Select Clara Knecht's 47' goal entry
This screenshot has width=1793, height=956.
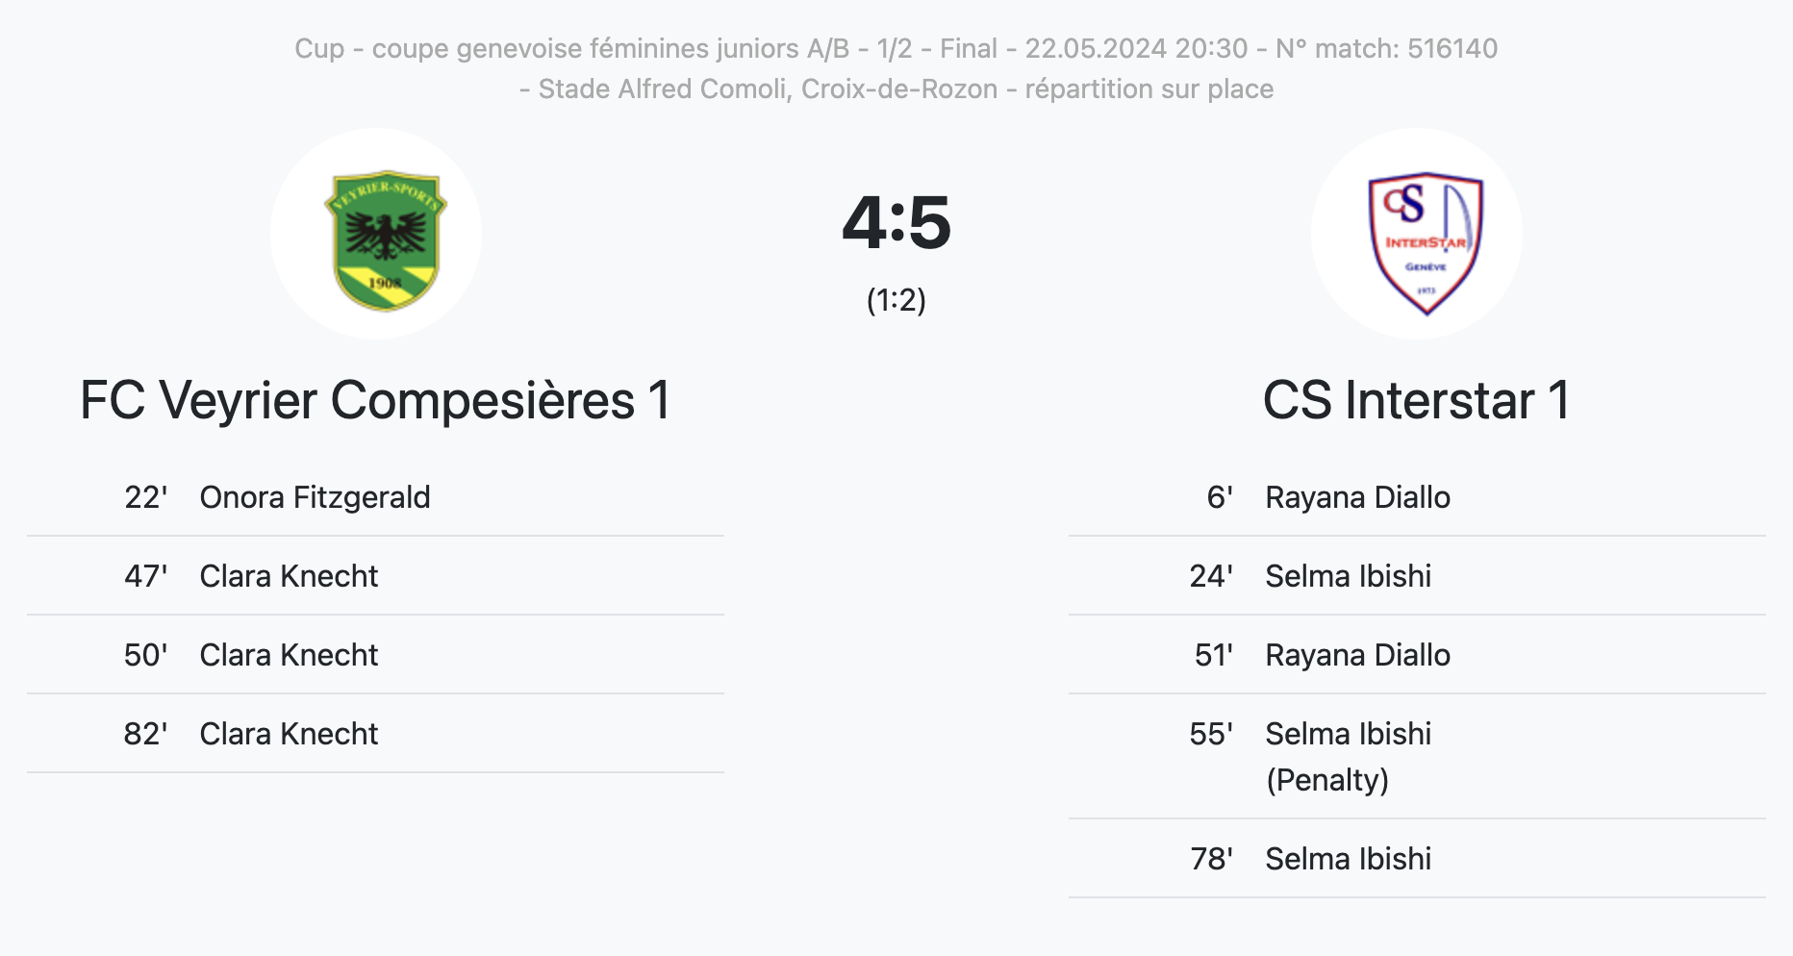tap(289, 576)
